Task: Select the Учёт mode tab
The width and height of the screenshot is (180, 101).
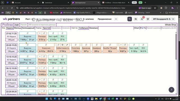Action: (17, 25)
